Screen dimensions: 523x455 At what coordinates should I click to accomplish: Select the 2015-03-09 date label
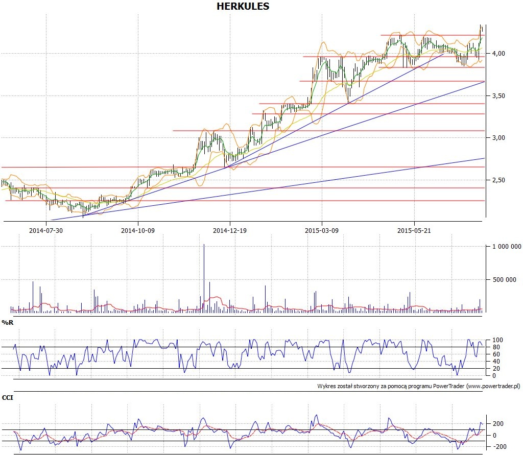point(322,230)
